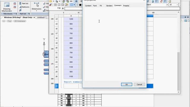Click the first grid table layout icon
The width and height of the screenshot is (190, 107).
pyautogui.click(x=56, y=5)
